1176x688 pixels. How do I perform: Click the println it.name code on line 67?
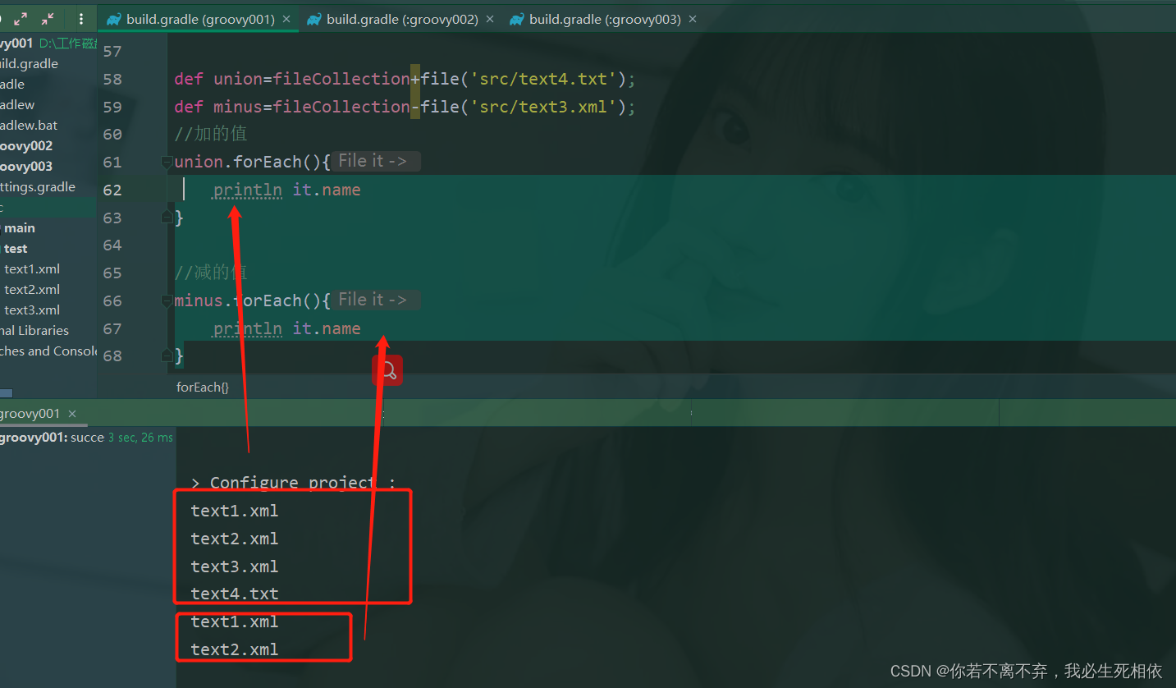287,328
